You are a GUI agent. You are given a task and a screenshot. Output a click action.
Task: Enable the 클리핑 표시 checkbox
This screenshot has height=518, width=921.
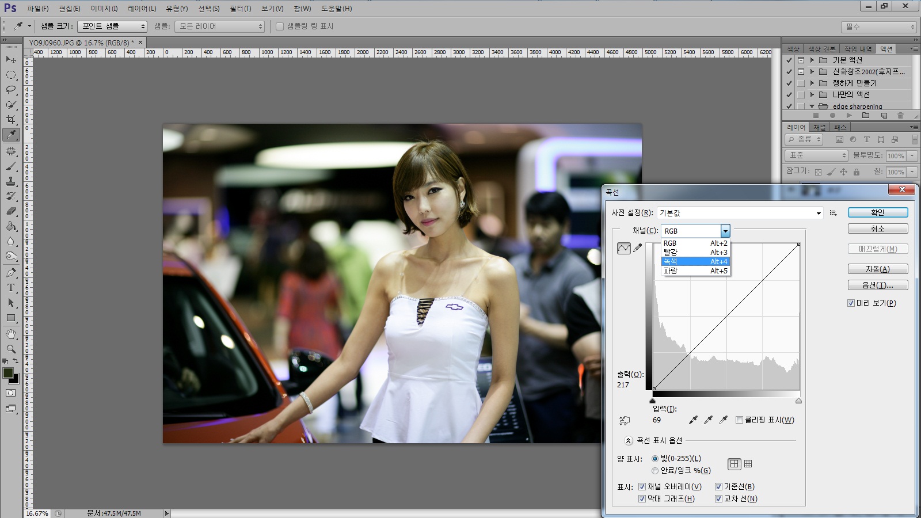click(740, 420)
